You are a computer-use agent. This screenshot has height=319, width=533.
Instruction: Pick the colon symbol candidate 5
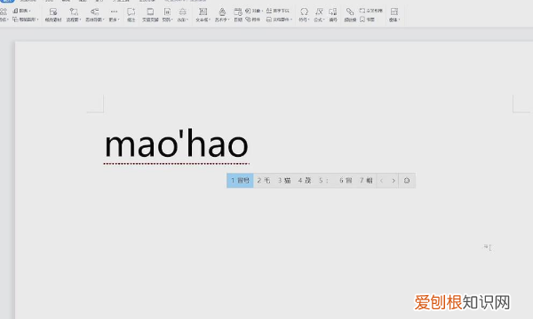pyautogui.click(x=323, y=181)
